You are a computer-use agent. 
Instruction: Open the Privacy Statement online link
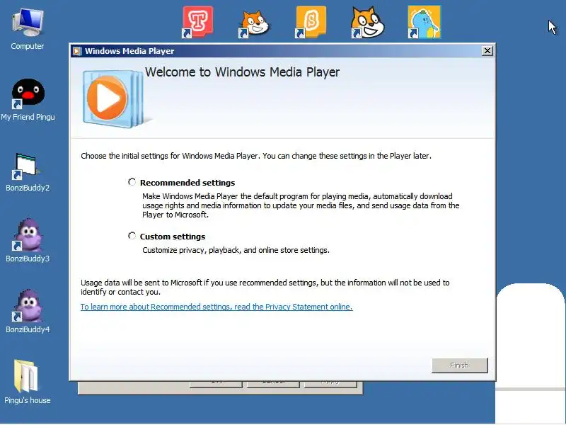click(x=216, y=307)
